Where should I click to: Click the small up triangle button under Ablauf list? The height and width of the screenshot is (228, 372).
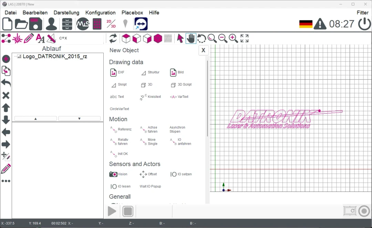35,118
